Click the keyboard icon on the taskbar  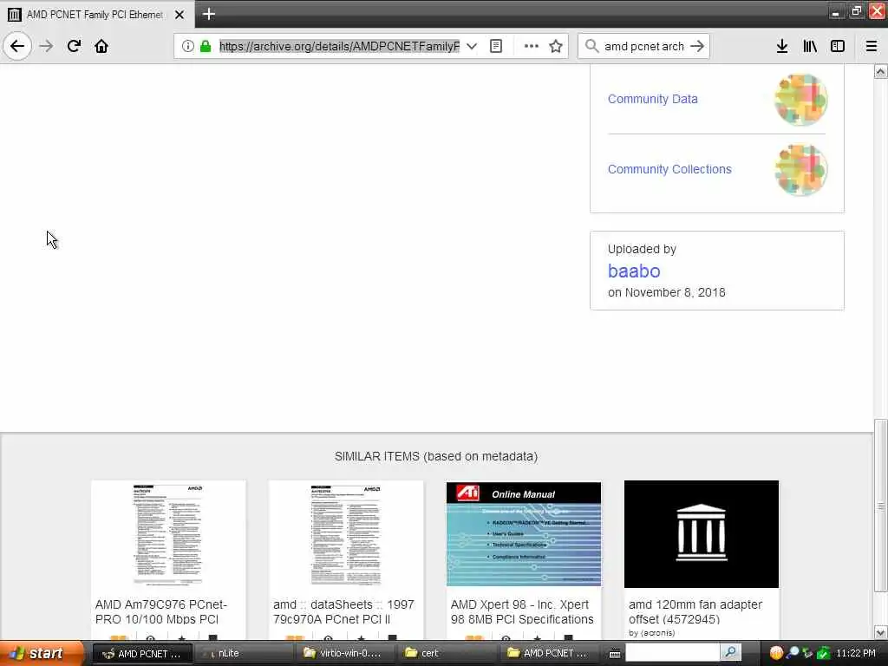615,654
